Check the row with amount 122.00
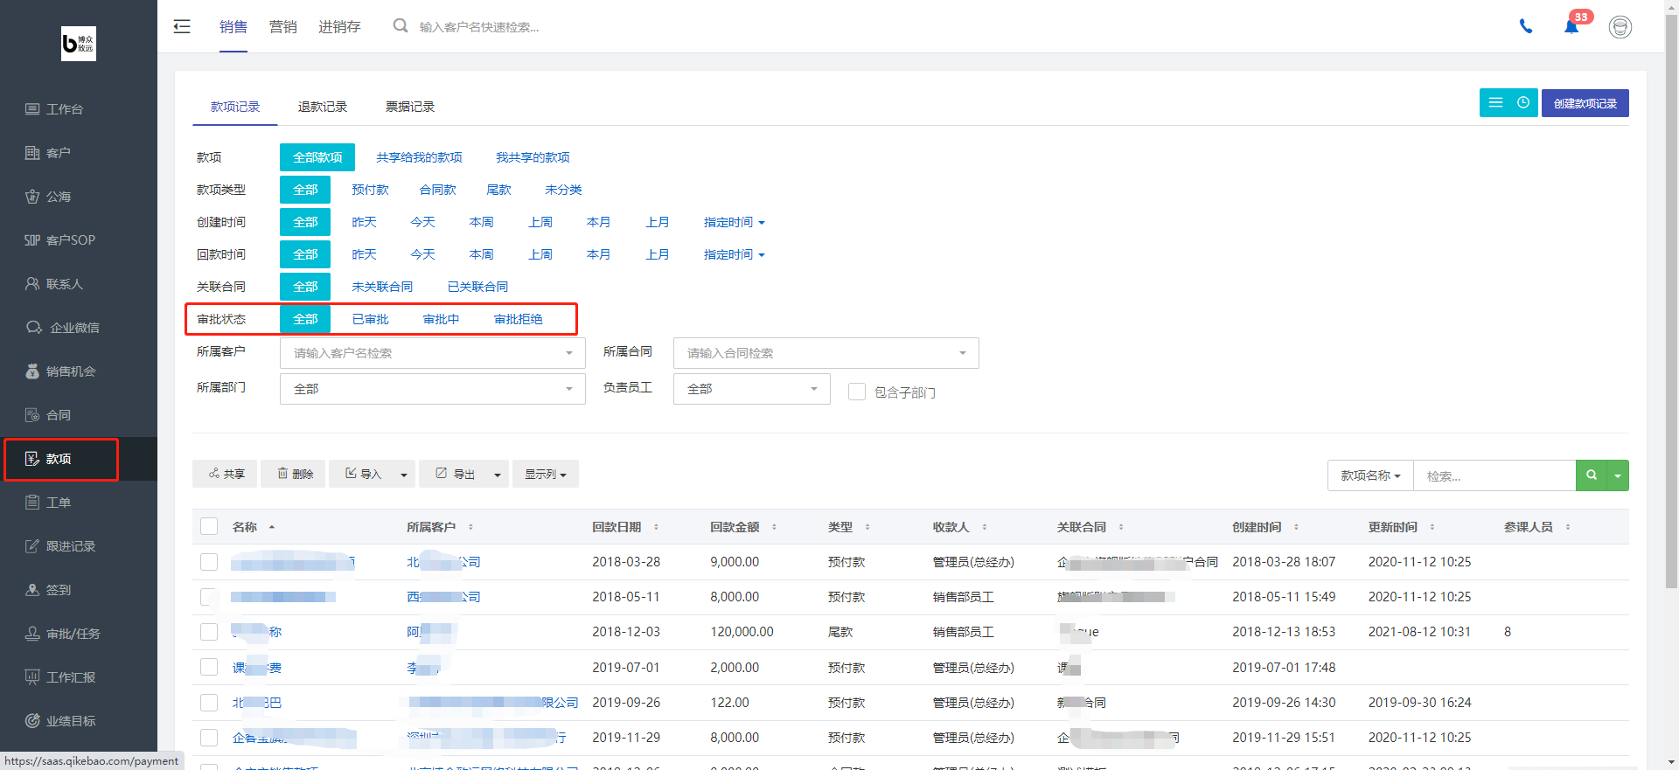Image resolution: width=1679 pixels, height=770 pixels. point(209,703)
